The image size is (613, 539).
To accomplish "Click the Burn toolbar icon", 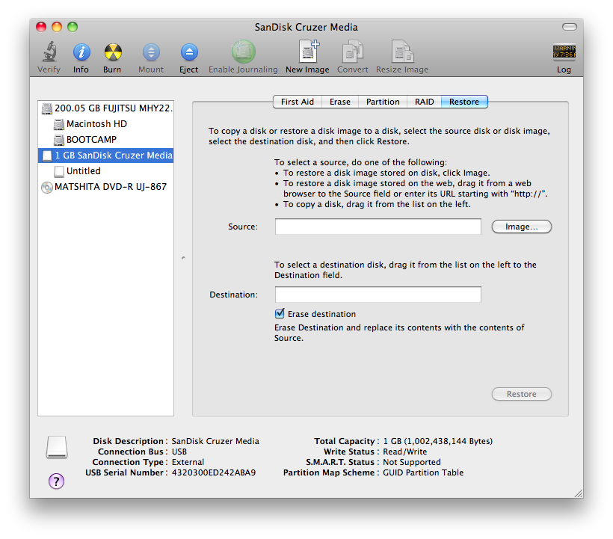I will 113,52.
